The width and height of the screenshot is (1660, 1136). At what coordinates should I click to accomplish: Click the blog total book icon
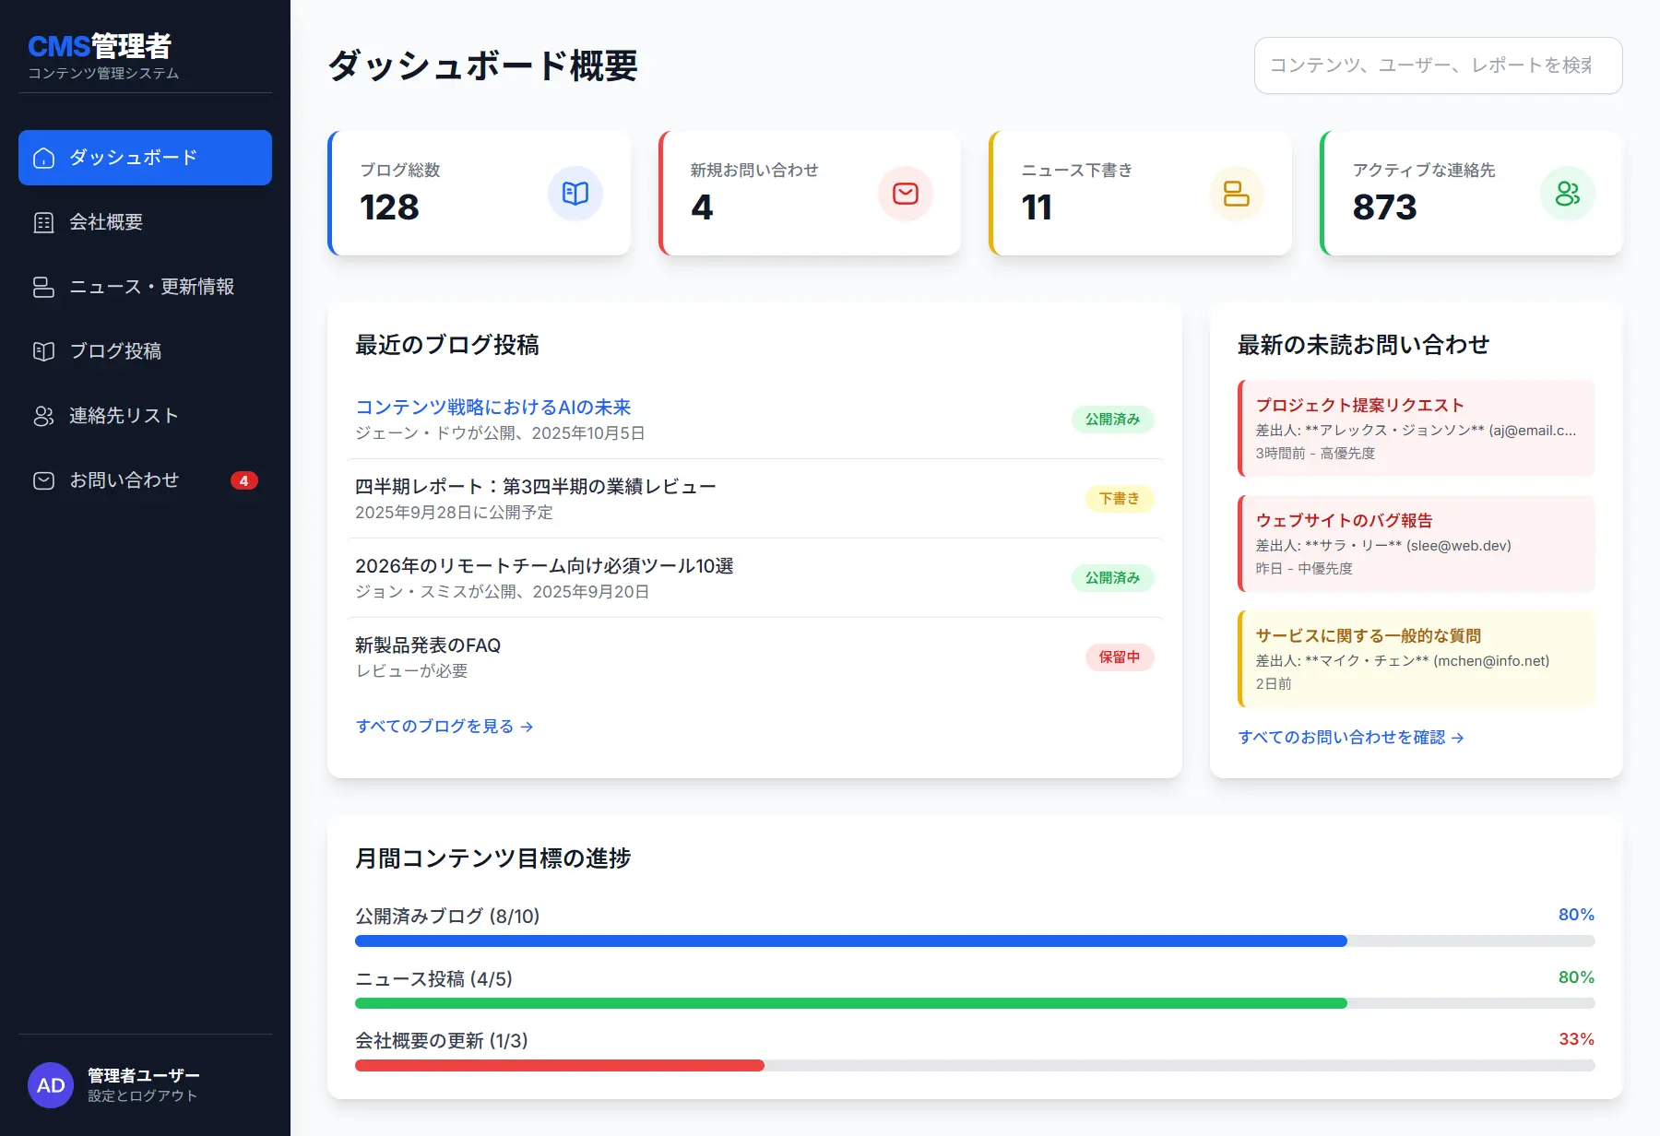(x=575, y=194)
